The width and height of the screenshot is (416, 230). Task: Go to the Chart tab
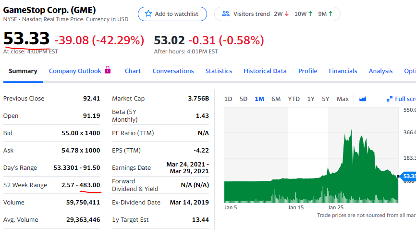[x=133, y=71]
